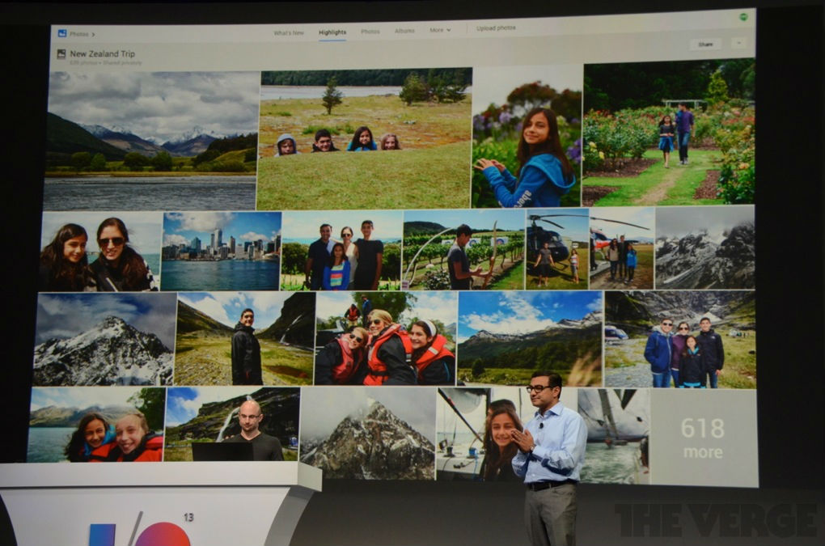This screenshot has height=546, width=825.
Task: Switch to the What's New tab
Action: click(289, 33)
